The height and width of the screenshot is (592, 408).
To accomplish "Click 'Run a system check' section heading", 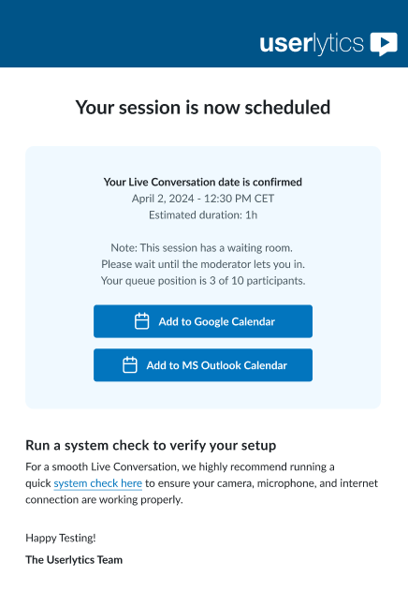I will coord(151,446).
